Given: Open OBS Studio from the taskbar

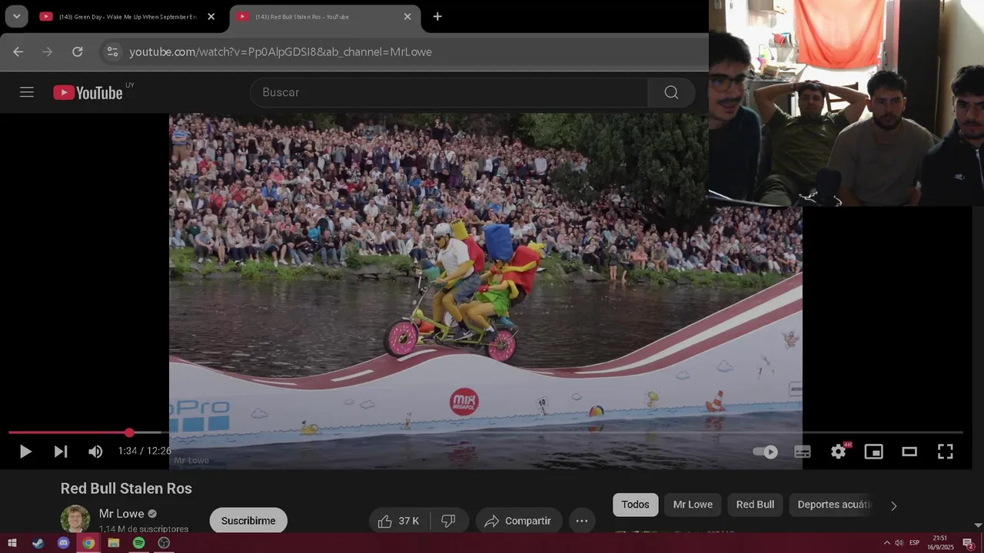Looking at the screenshot, I should (x=164, y=543).
